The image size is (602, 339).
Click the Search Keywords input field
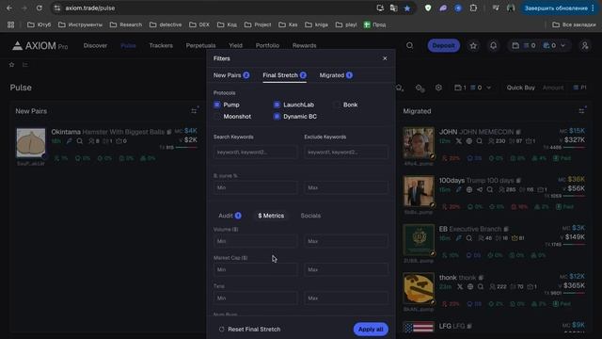pos(255,153)
